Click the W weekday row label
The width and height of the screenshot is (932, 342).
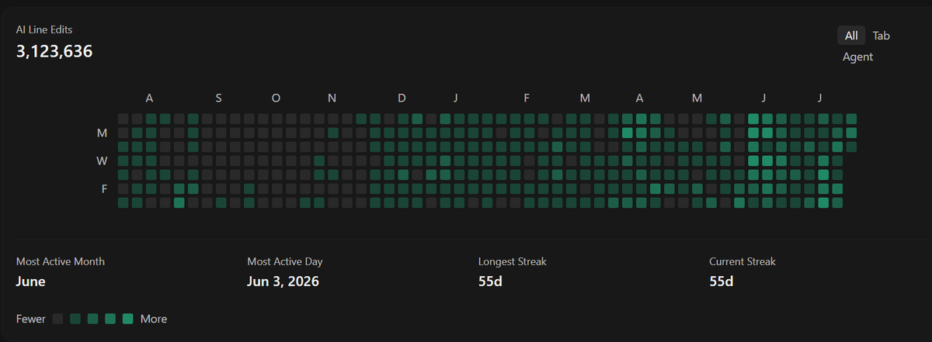(x=102, y=161)
